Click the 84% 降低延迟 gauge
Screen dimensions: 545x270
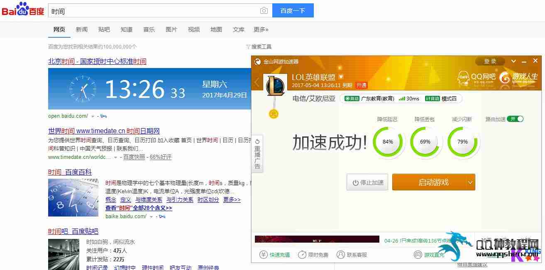click(388, 141)
